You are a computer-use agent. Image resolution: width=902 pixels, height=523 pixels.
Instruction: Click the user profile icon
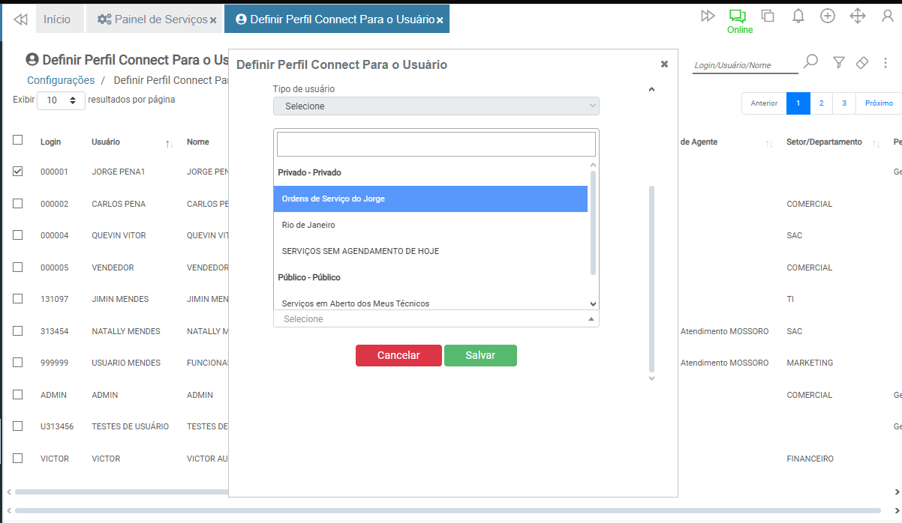887,16
